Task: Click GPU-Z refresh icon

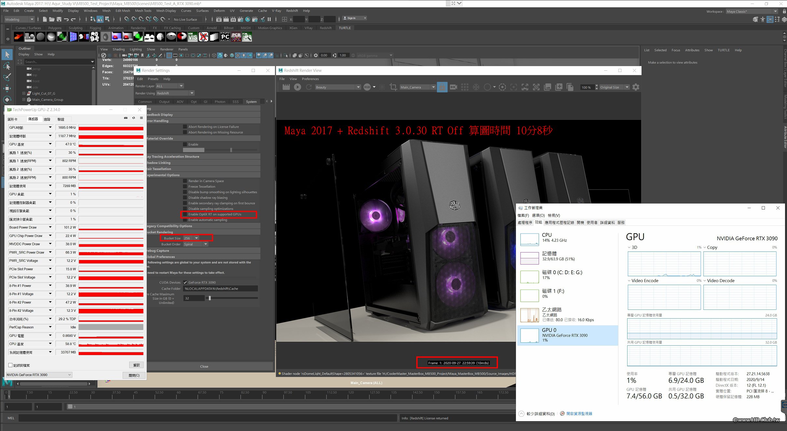Action: 133,118
